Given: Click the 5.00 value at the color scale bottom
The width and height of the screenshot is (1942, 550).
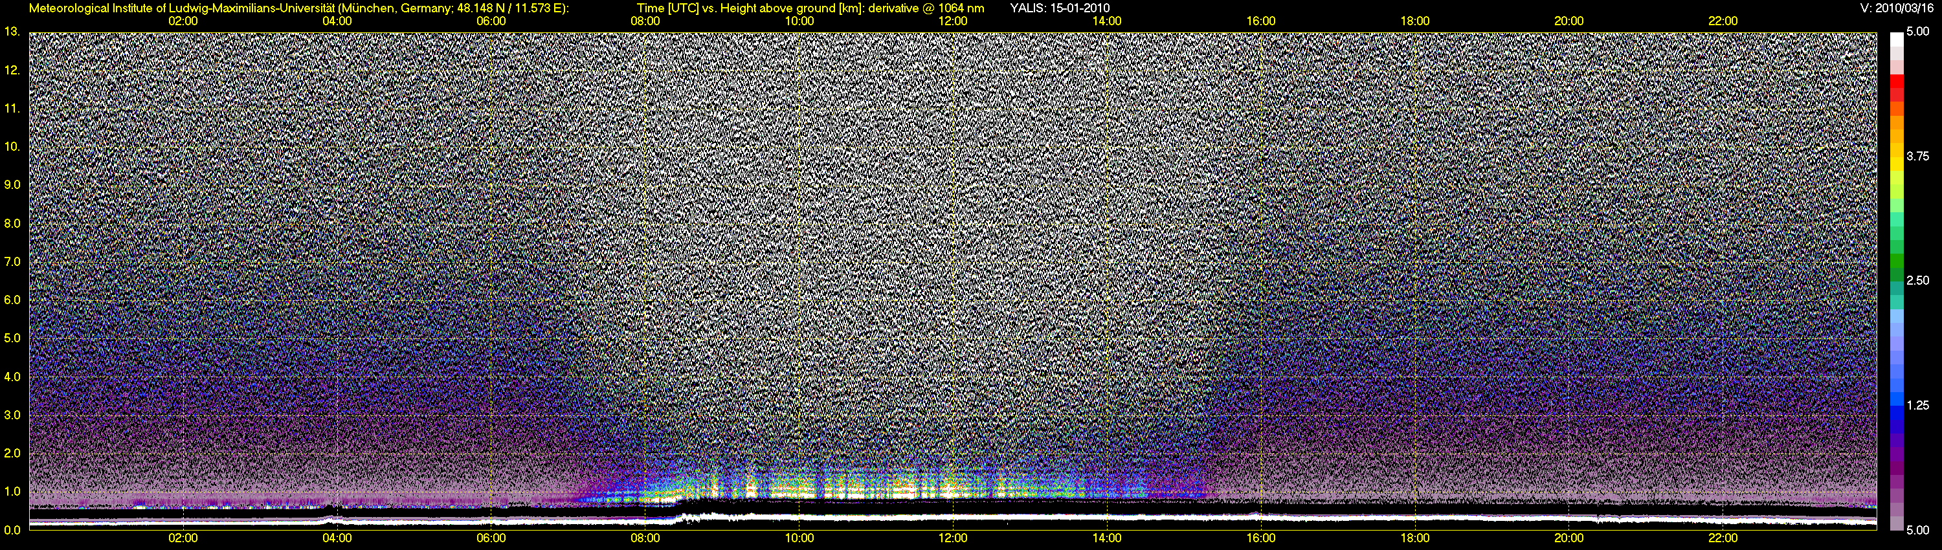Looking at the screenshot, I should (x=1917, y=530).
